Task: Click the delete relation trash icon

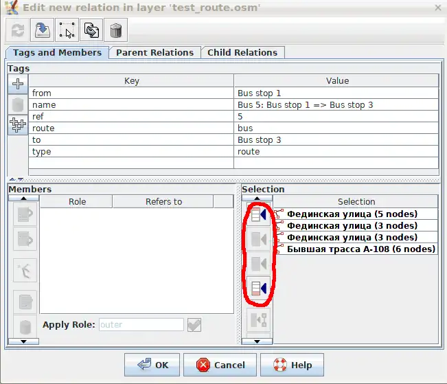Action: coord(116,30)
